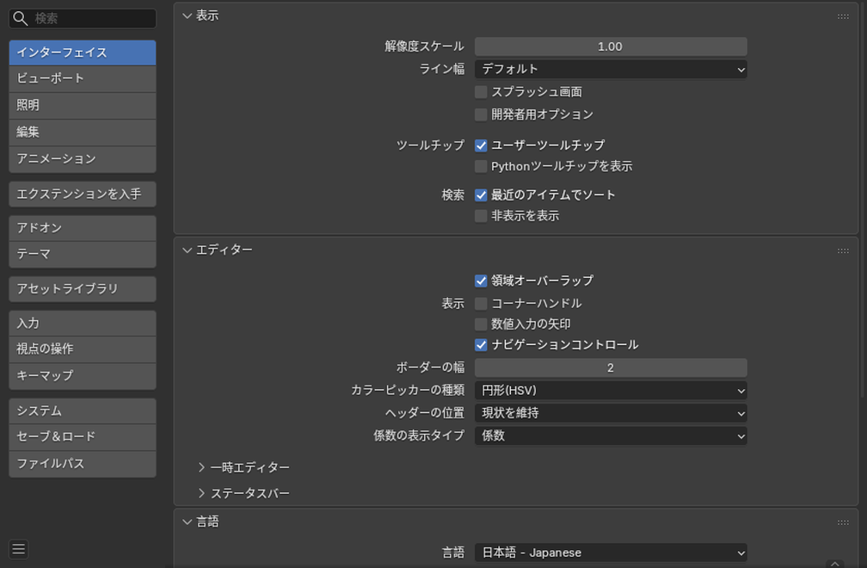Click the ボーダーの幅 value field

pos(611,367)
